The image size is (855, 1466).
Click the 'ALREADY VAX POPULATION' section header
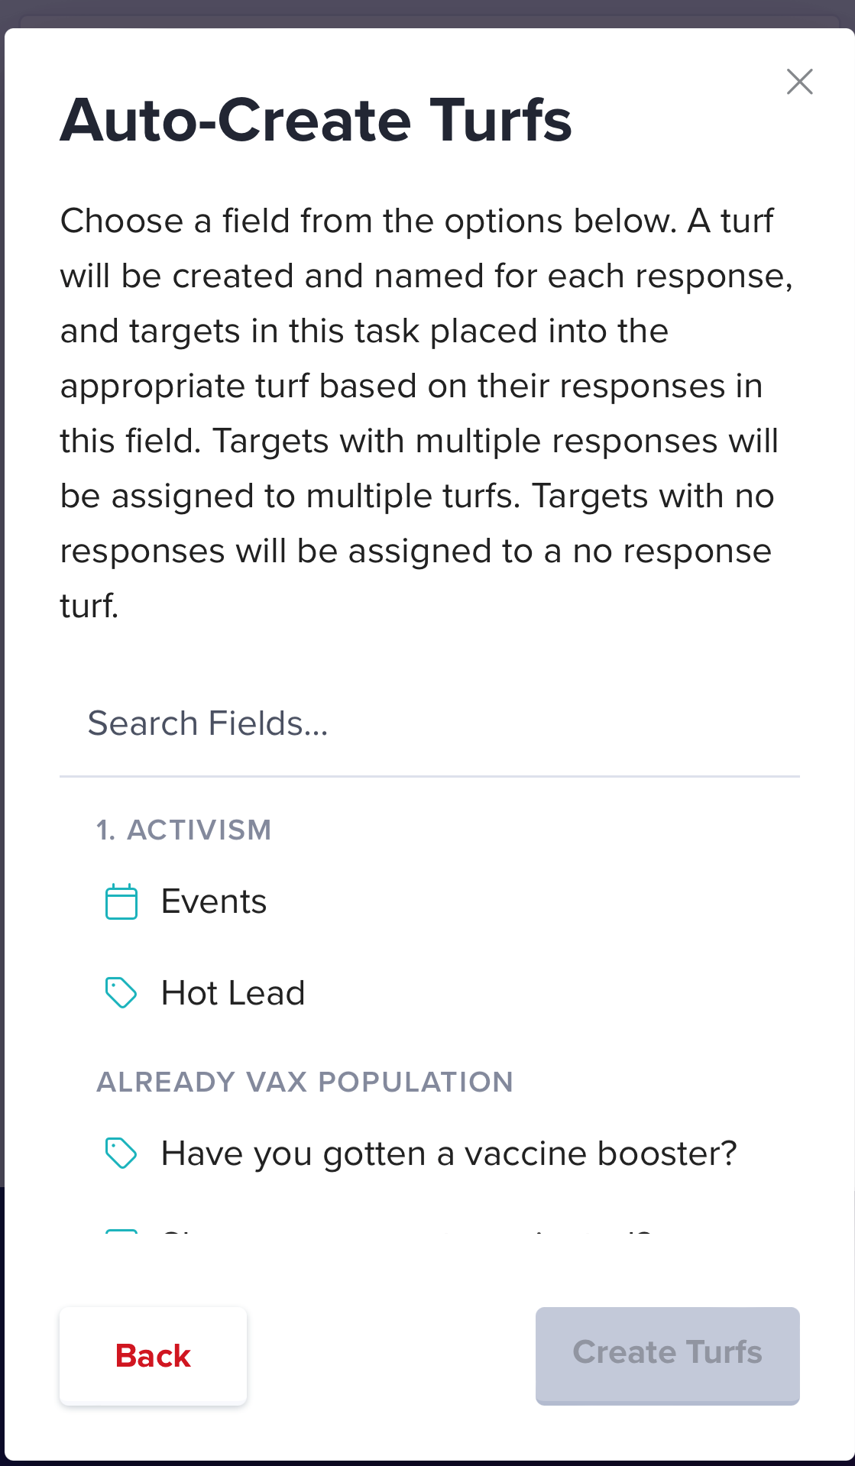click(x=305, y=1082)
